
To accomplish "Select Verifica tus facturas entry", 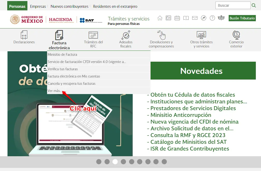I will [99, 69].
